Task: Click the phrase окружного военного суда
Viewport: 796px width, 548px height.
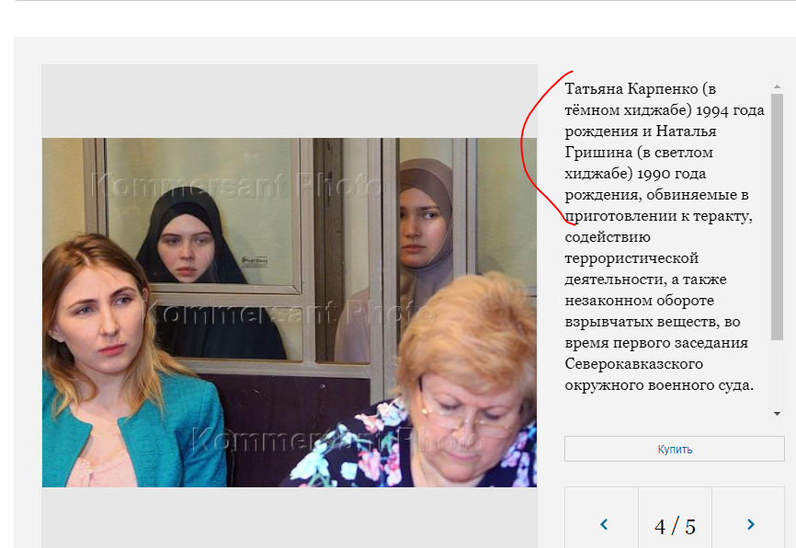Action: point(659,385)
